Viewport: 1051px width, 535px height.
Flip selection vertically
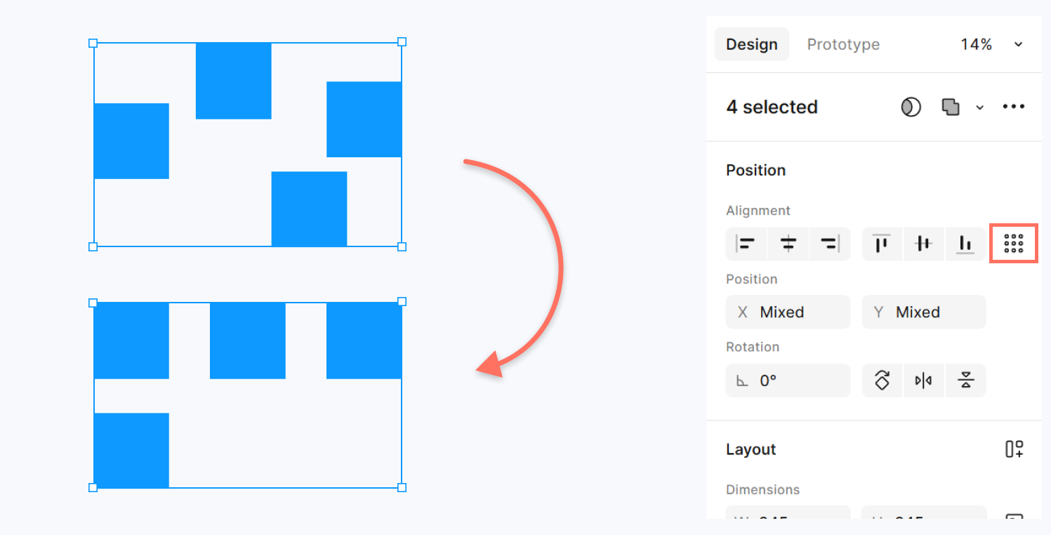(965, 381)
